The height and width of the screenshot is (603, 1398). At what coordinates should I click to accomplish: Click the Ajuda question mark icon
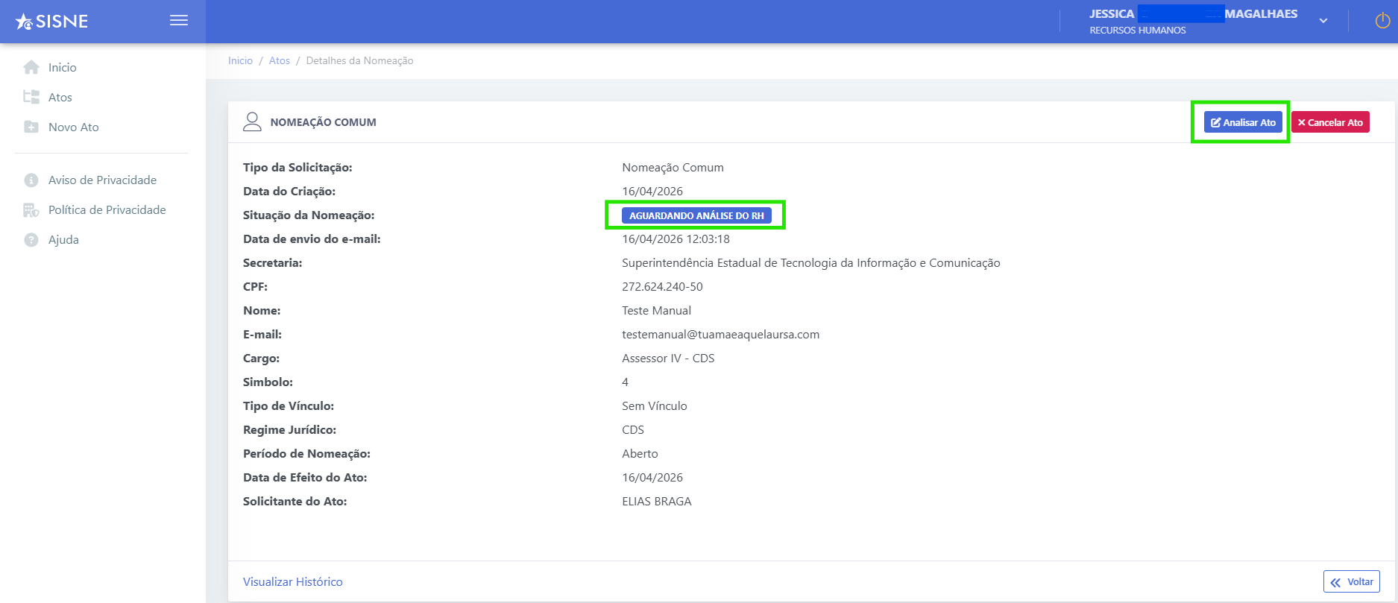[31, 239]
